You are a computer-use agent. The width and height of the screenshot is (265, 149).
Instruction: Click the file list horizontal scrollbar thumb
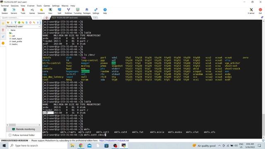[12, 125]
